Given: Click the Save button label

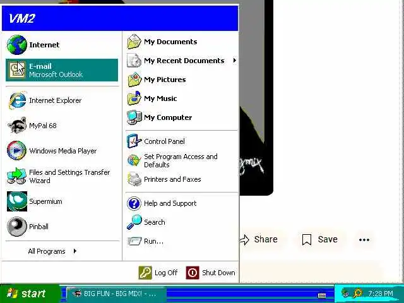Looking at the screenshot, I should [x=328, y=239].
